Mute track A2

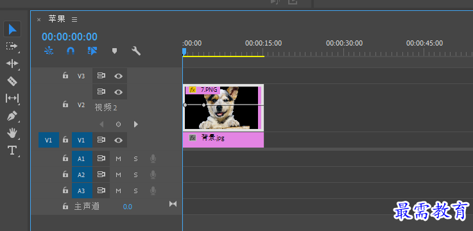coord(118,175)
